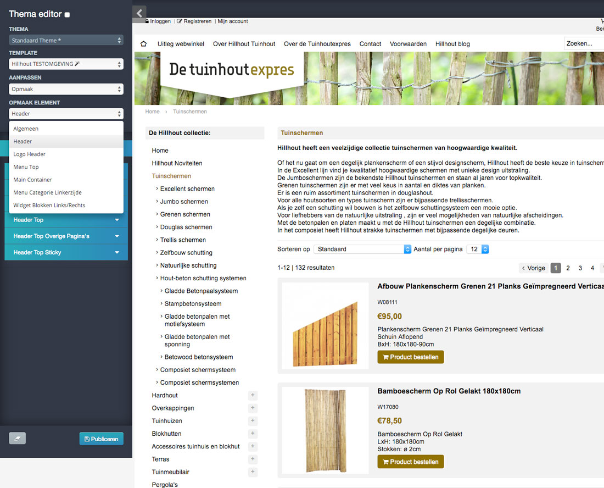604x488 pixels.
Task: Select Menu Top option
Action: coord(66,167)
